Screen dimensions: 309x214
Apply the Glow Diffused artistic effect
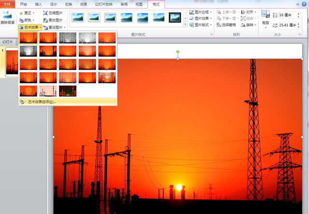coord(87,51)
